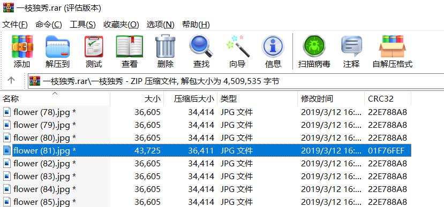This screenshot has height=207, width=444.
Task: Go up one level with the arrow button
Action: 11,80
